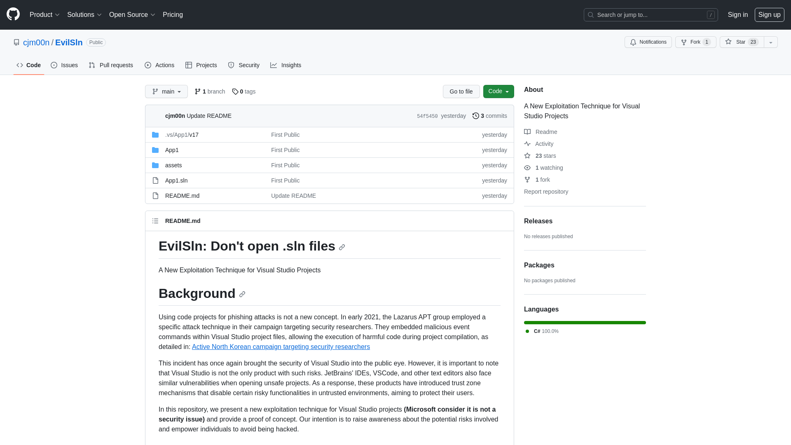This screenshot has width=791, height=445.
Task: Expand the Product menu
Action: coord(44,14)
